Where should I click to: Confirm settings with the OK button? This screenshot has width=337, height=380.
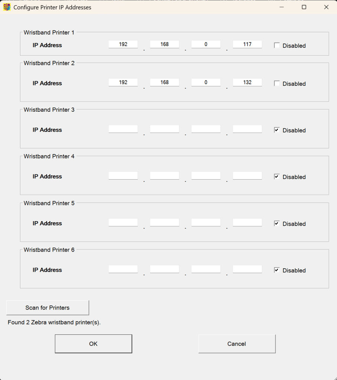click(93, 344)
